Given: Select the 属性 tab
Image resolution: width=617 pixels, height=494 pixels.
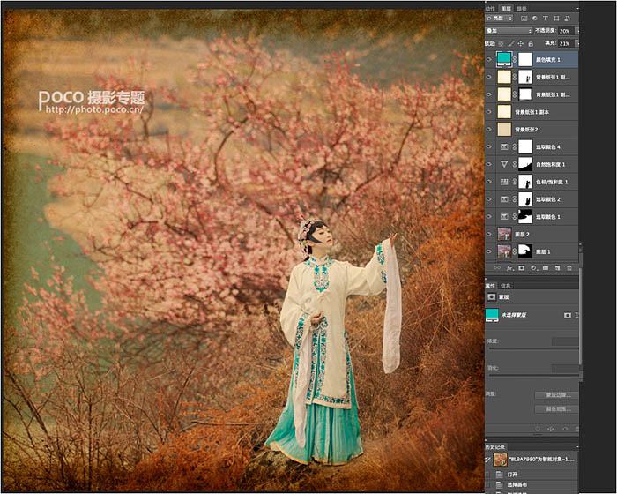Looking at the screenshot, I should 490,286.
